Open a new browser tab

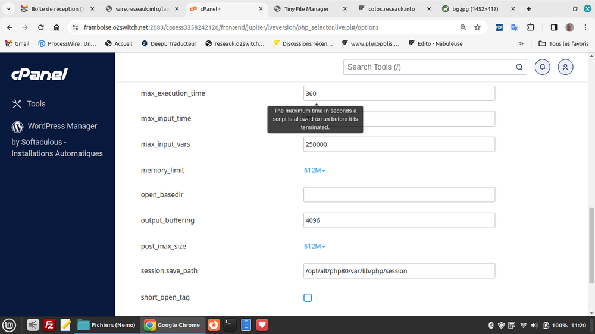(528, 9)
